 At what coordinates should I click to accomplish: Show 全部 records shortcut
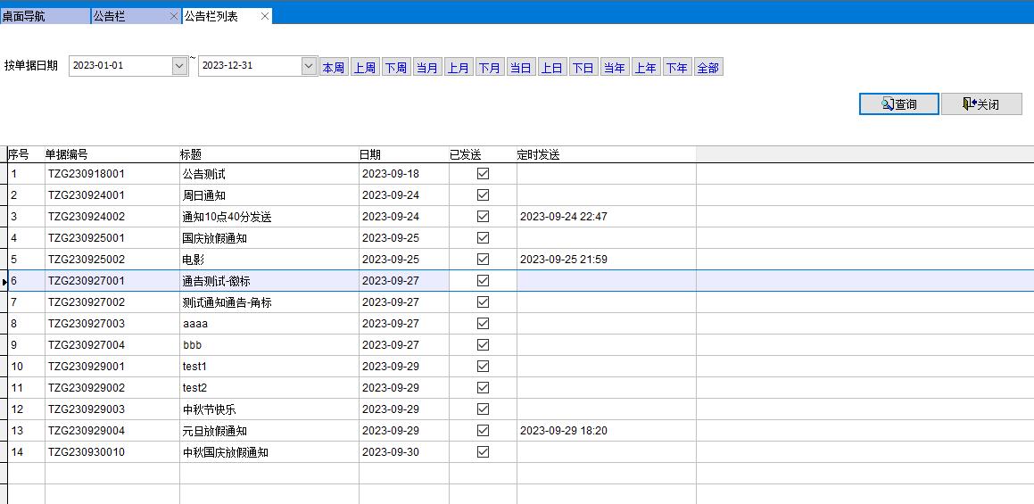click(x=708, y=68)
